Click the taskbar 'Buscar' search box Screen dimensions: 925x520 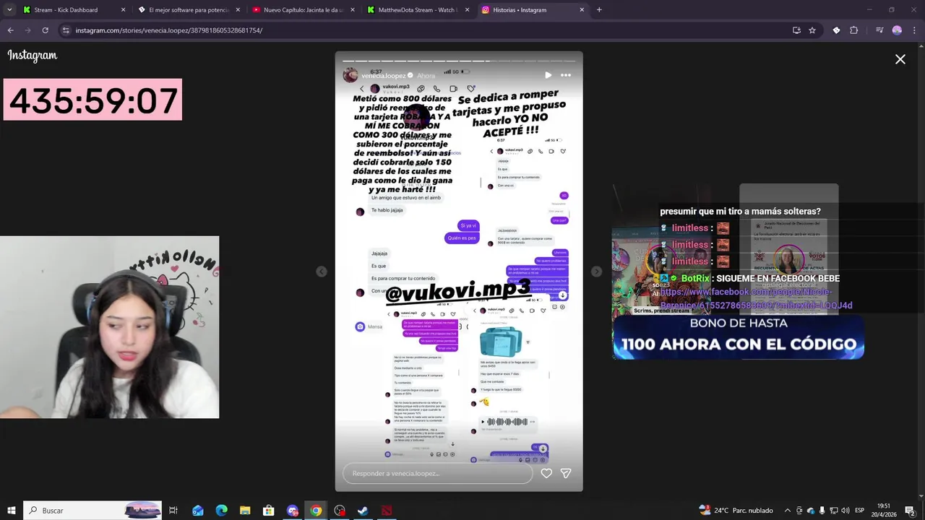[93, 511]
